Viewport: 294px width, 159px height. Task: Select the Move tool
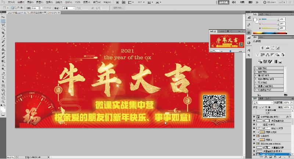click(3, 17)
